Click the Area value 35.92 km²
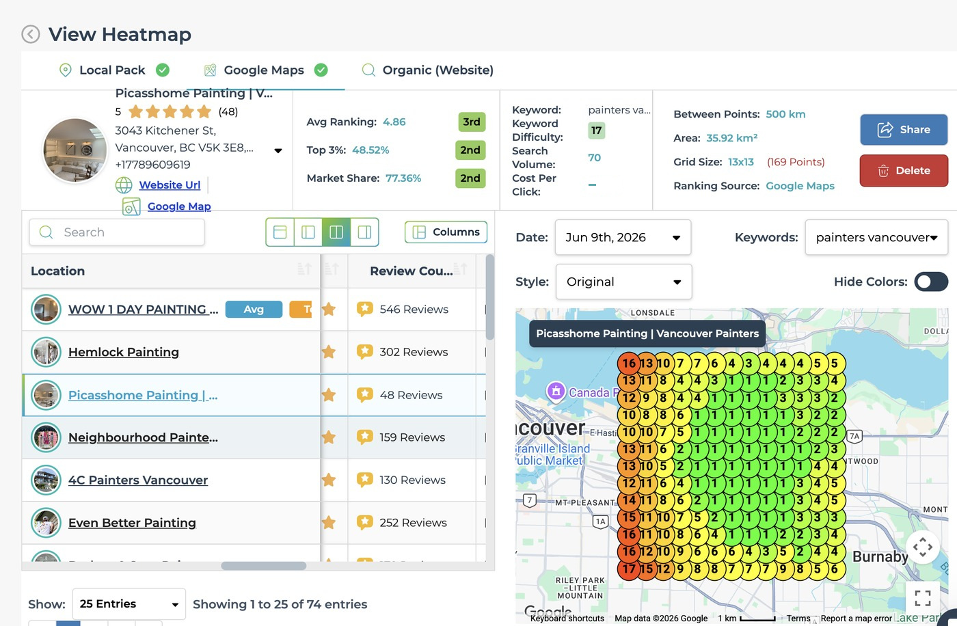 (732, 138)
